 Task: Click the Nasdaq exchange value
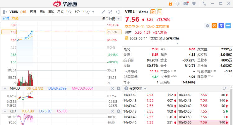coord(189,82)
